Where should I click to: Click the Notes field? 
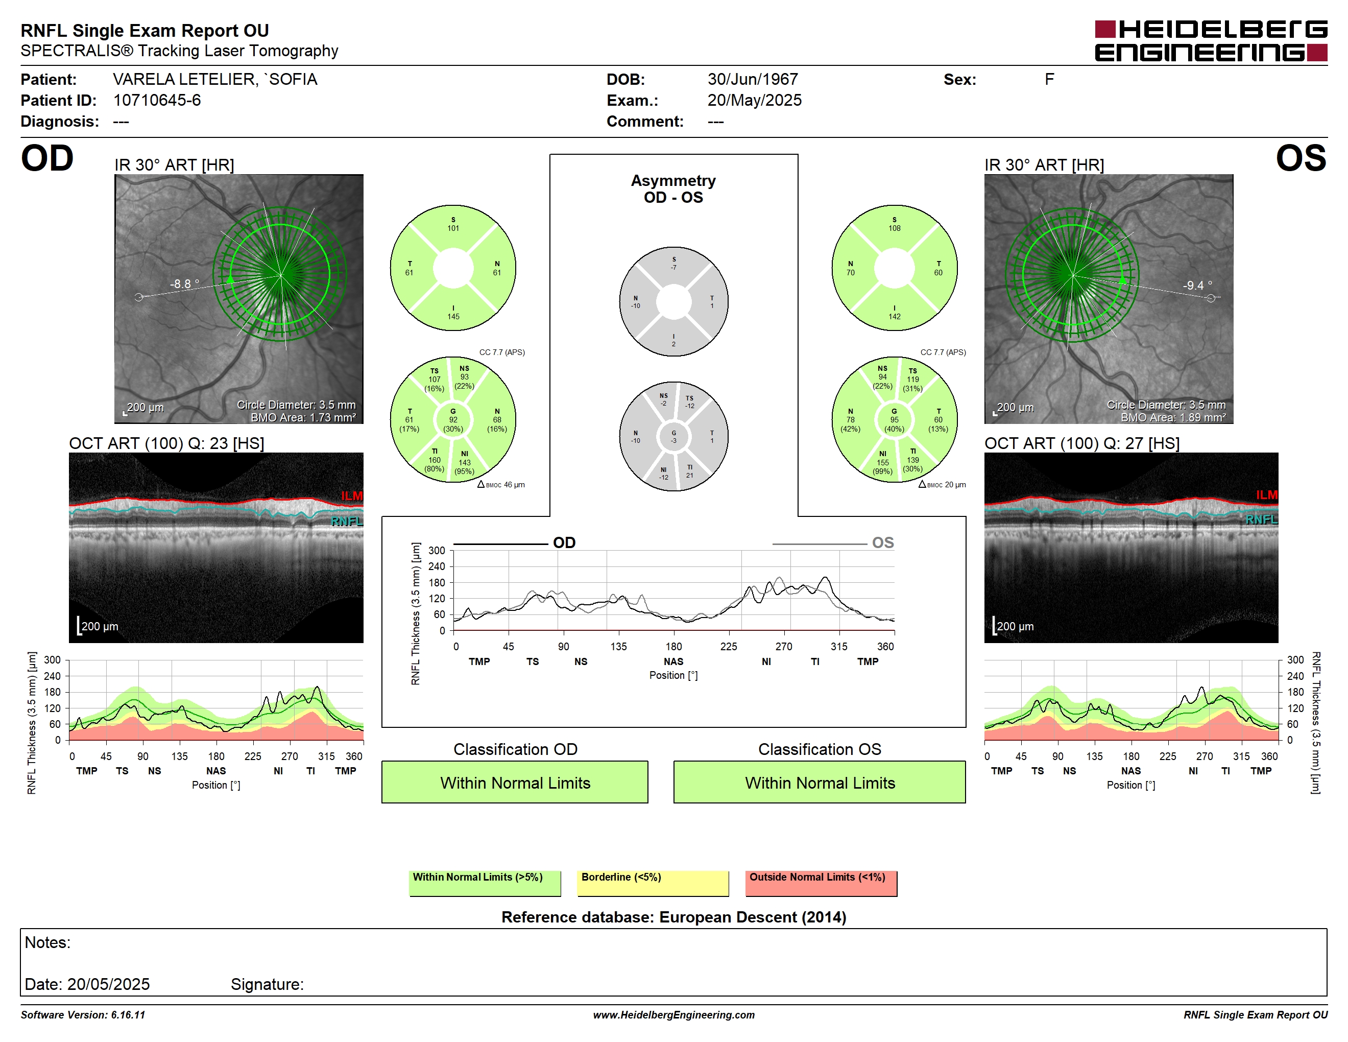pos(673,962)
